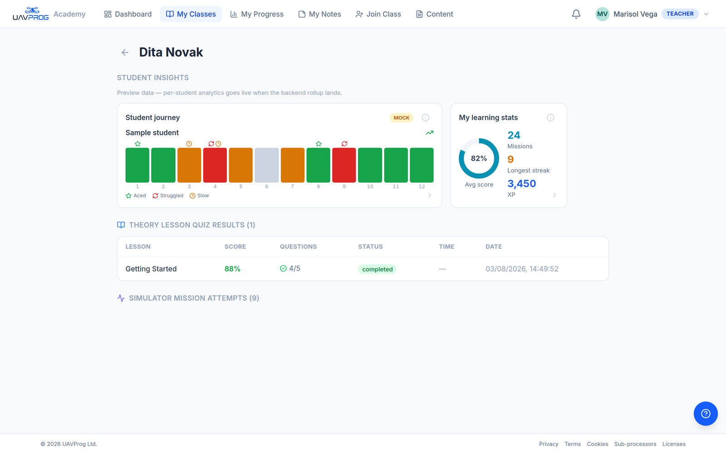Open the Terms footer link
726x454 pixels.
[573, 444]
